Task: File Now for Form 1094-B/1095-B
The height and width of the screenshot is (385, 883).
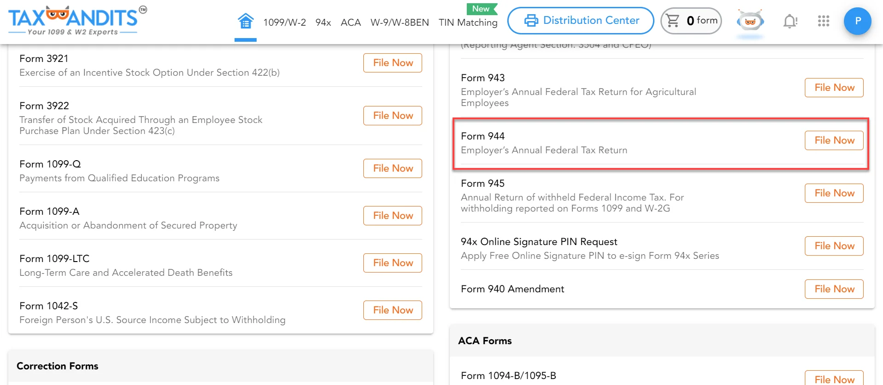Action: (834, 378)
